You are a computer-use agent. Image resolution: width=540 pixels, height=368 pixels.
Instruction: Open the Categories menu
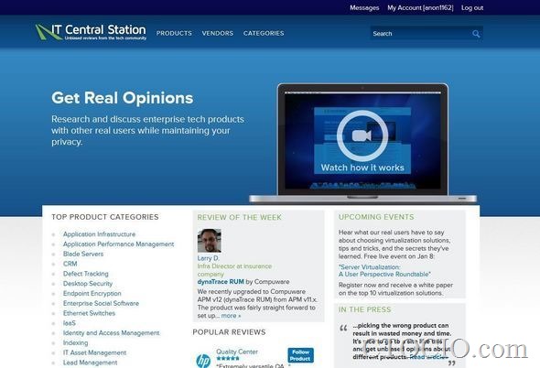click(264, 34)
